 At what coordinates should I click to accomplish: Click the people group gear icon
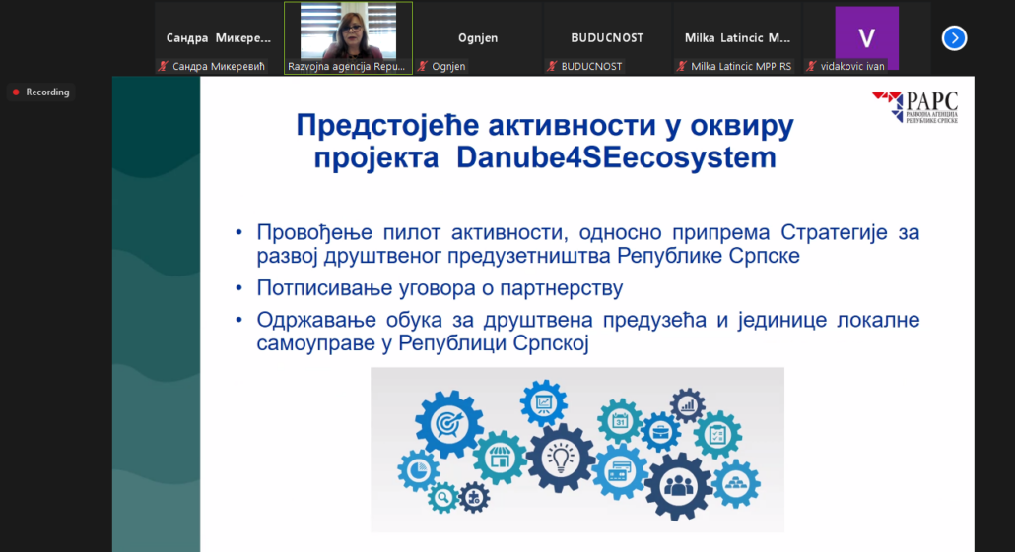tap(678, 485)
